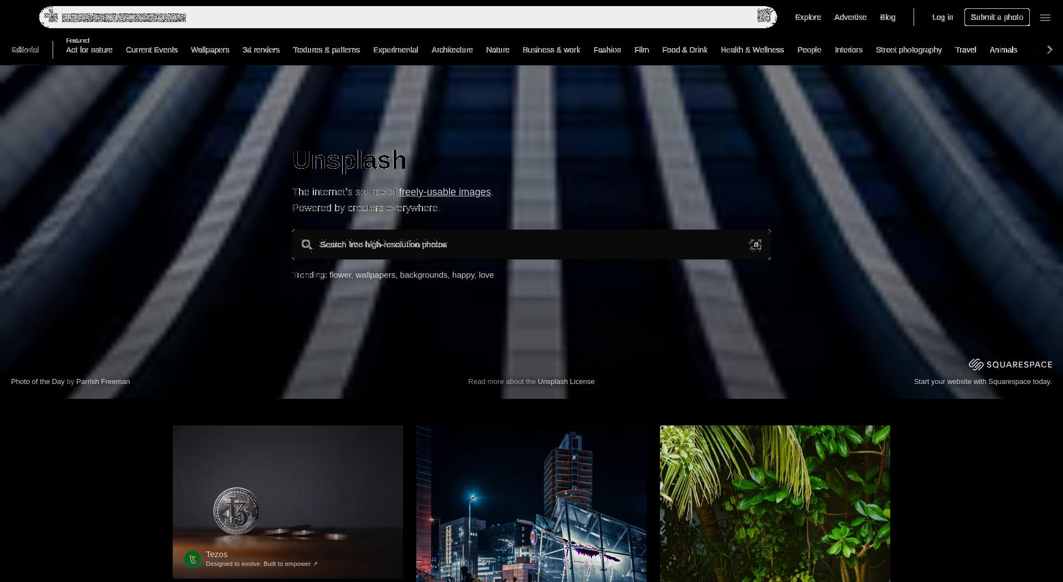Viewport: 1063px width, 582px height.
Task: Click Photo of the Day text
Action: pyautogui.click(x=38, y=382)
